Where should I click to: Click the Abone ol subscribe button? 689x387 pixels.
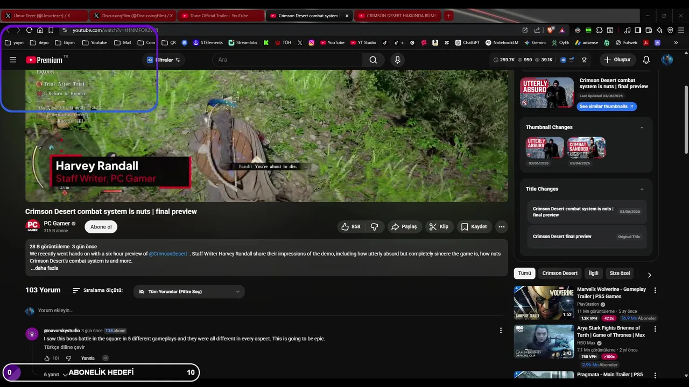click(x=101, y=227)
